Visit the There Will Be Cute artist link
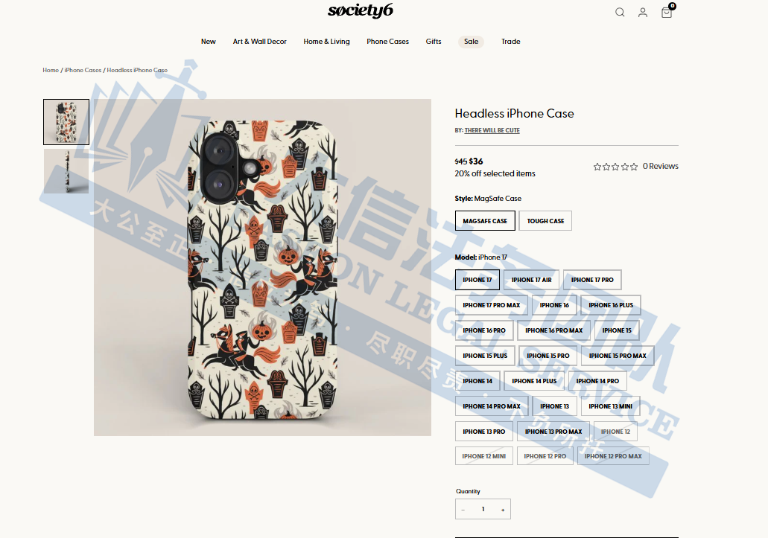 (492, 130)
